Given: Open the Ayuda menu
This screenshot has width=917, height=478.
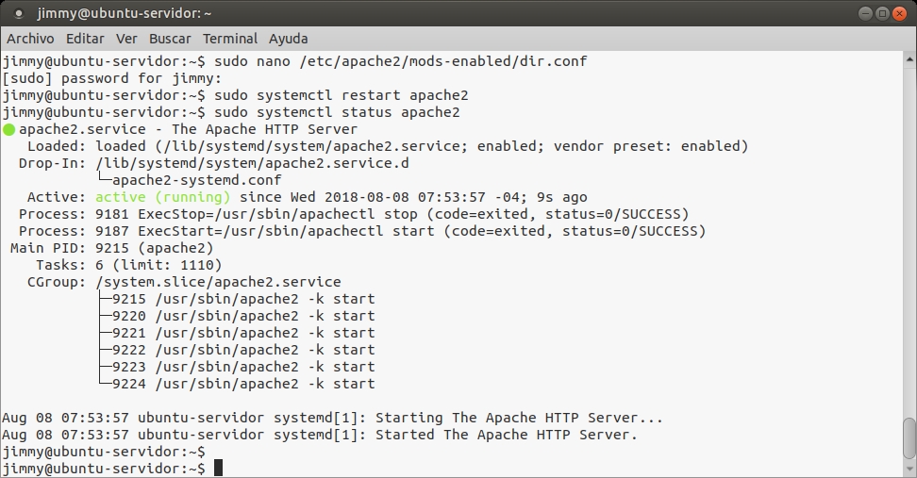Looking at the screenshot, I should [288, 39].
